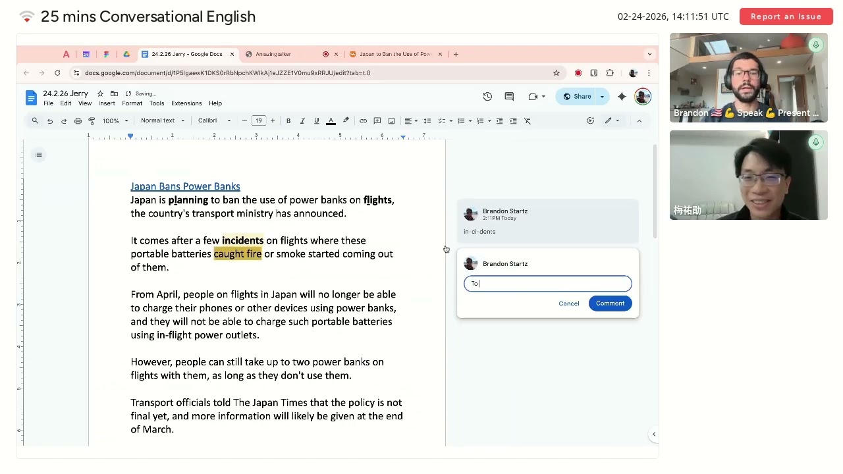Image resolution: width=843 pixels, height=474 pixels.
Task: Open the Help menu
Action: (x=215, y=103)
